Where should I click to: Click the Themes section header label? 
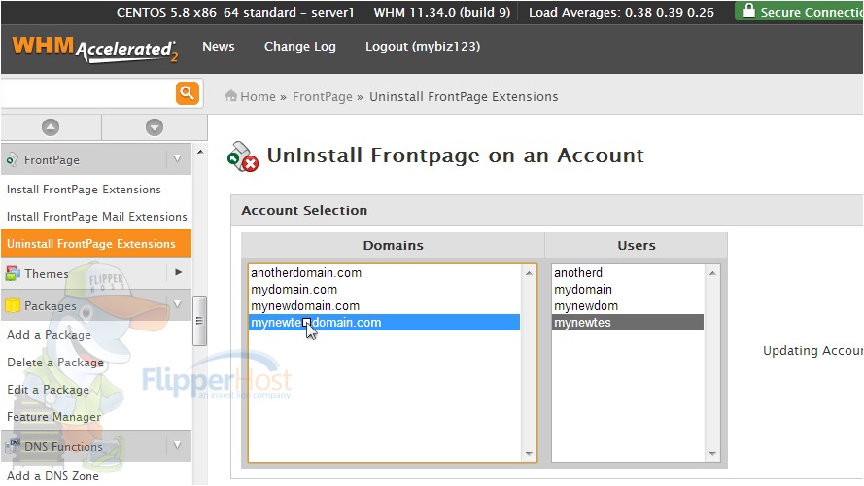click(x=47, y=274)
